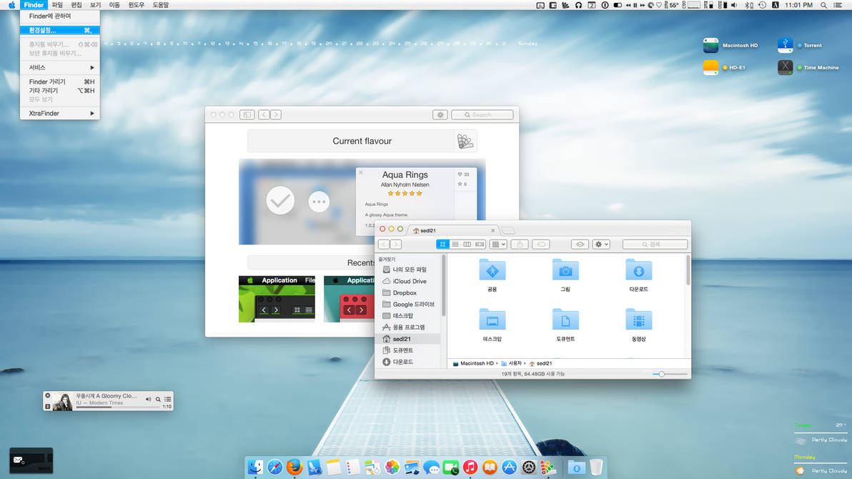
Task: Click the Finder window vertical scrollbar
Action: pyautogui.click(x=688, y=270)
